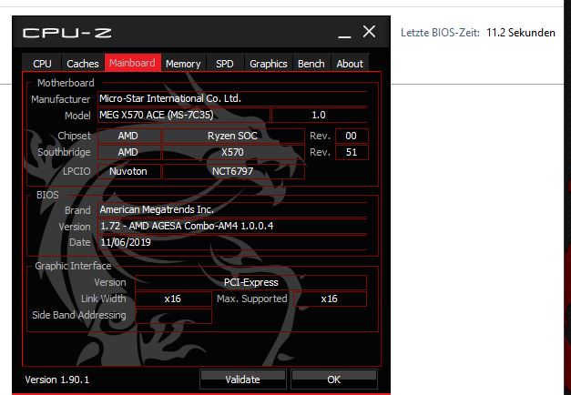Viewport: 571px width, 395px height.
Task: Click the Version 1.90.1 label
Action: pos(57,380)
